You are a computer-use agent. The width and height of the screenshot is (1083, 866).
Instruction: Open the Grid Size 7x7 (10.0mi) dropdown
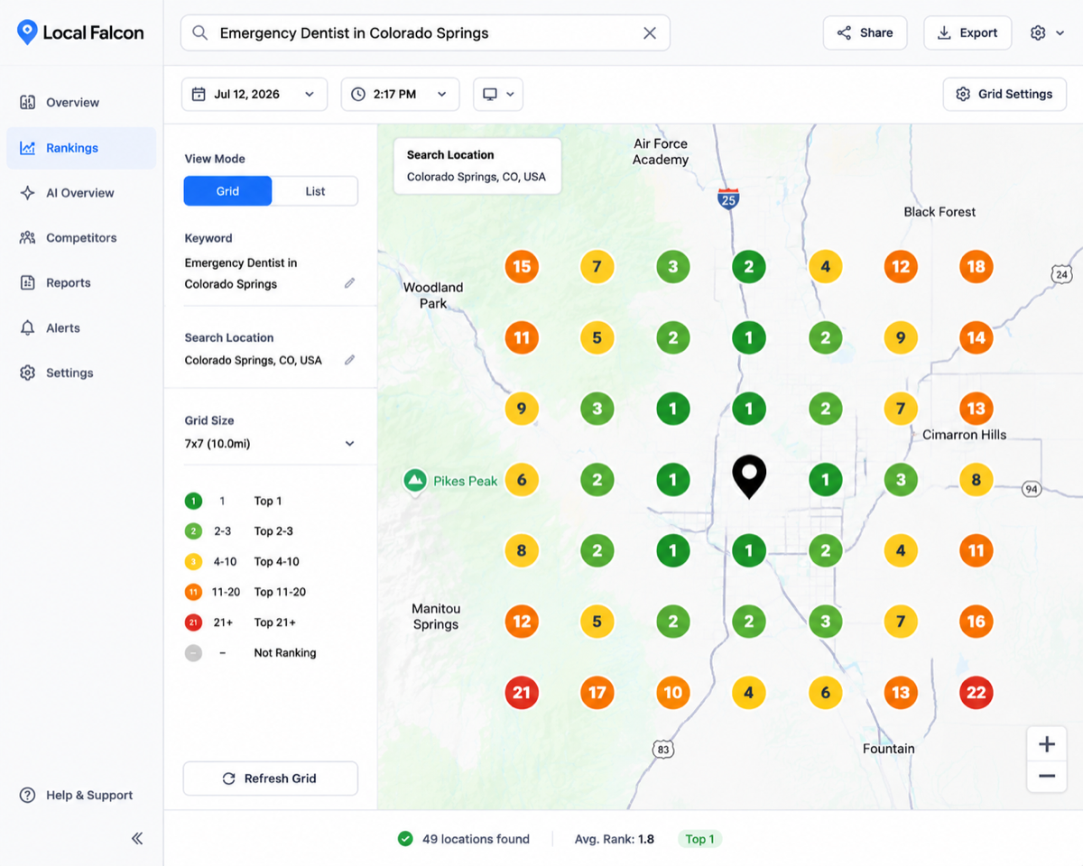[x=270, y=444]
